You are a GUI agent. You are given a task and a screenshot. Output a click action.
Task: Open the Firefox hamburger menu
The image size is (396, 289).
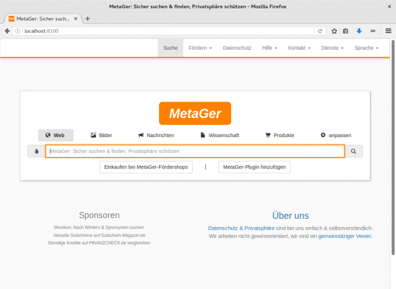point(388,31)
